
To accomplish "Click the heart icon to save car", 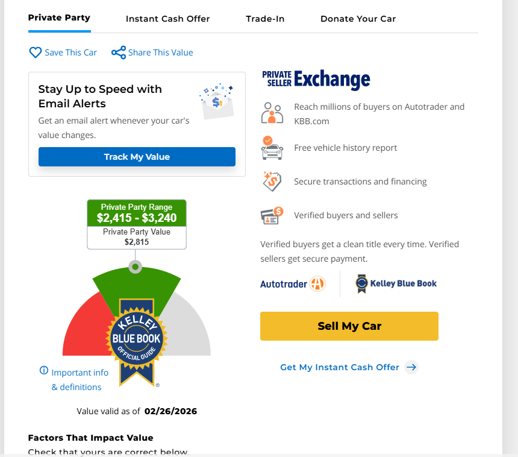I will coord(36,52).
